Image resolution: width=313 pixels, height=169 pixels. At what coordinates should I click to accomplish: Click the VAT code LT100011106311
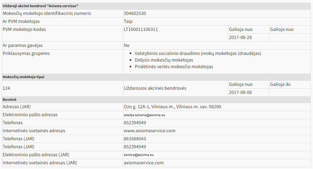[141, 30]
